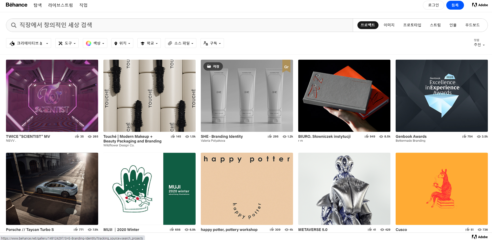Click the like icon on Touché project

click(173, 136)
